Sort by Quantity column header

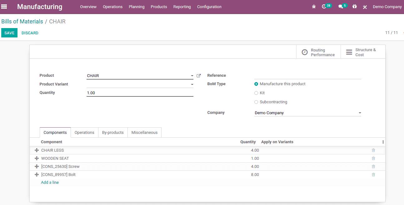click(x=248, y=142)
